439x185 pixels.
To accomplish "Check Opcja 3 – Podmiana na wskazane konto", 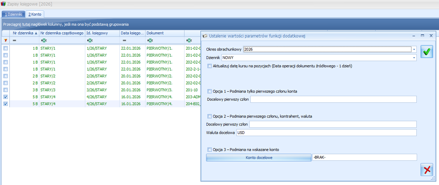I will point(210,150).
